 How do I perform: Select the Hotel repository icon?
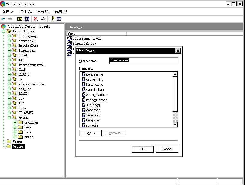[14, 55]
